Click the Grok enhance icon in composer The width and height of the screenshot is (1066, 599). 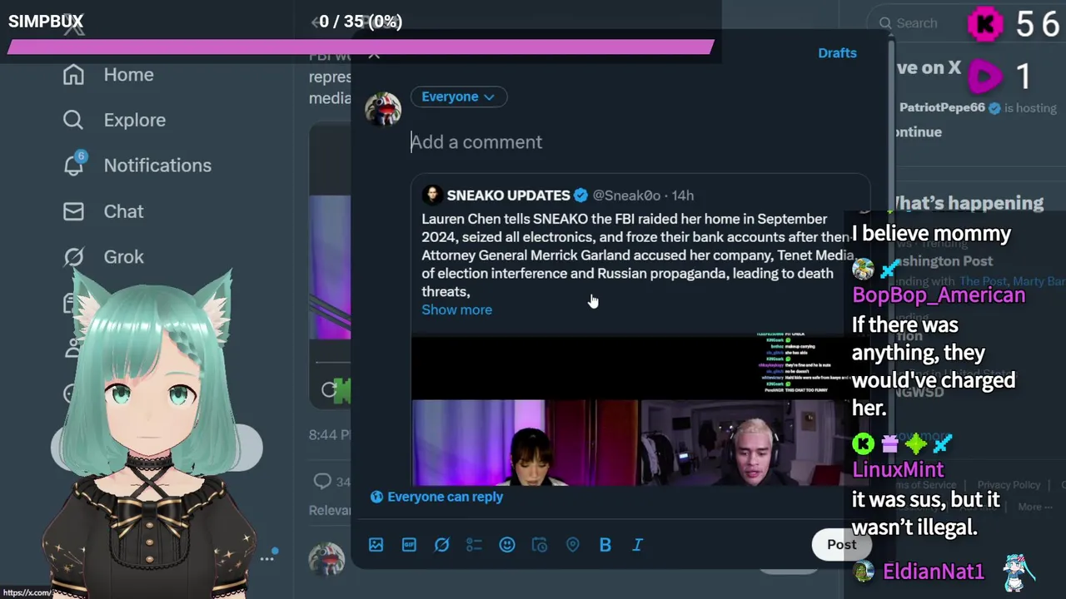442,545
